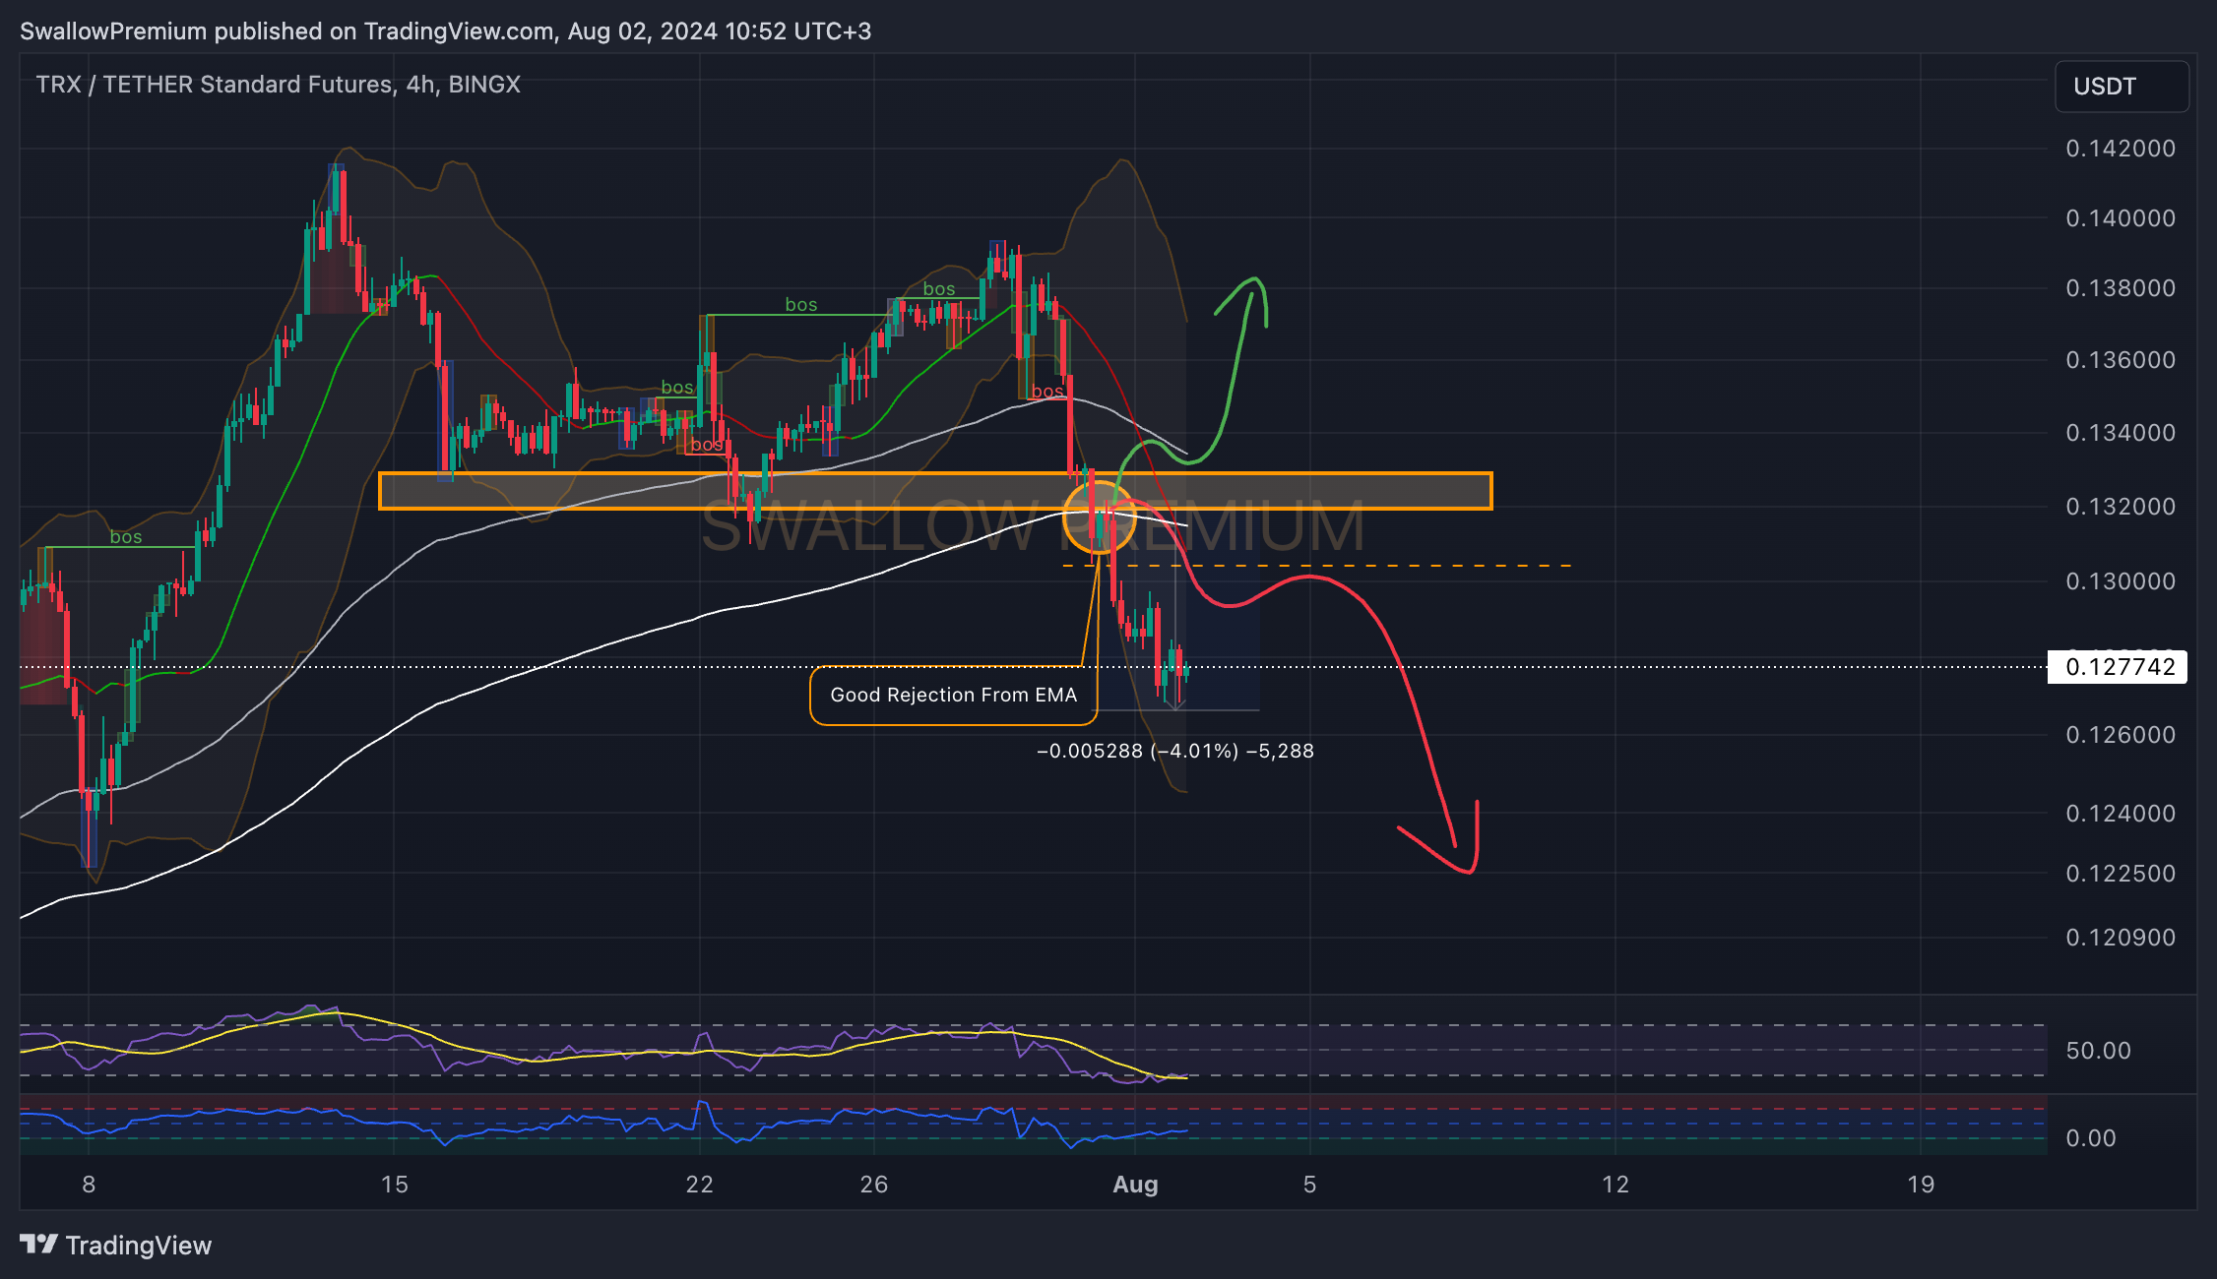The image size is (2217, 1279).
Task: Click the price axis value 0.126000
Action: pyautogui.click(x=2121, y=735)
